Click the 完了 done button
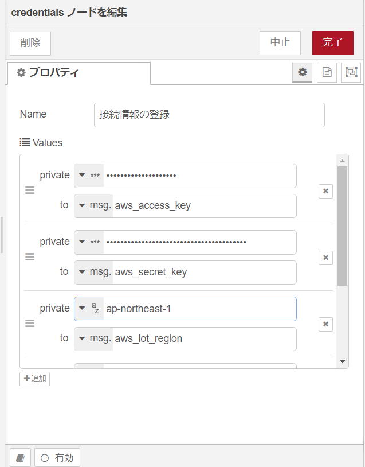The height and width of the screenshot is (467, 365). point(333,42)
